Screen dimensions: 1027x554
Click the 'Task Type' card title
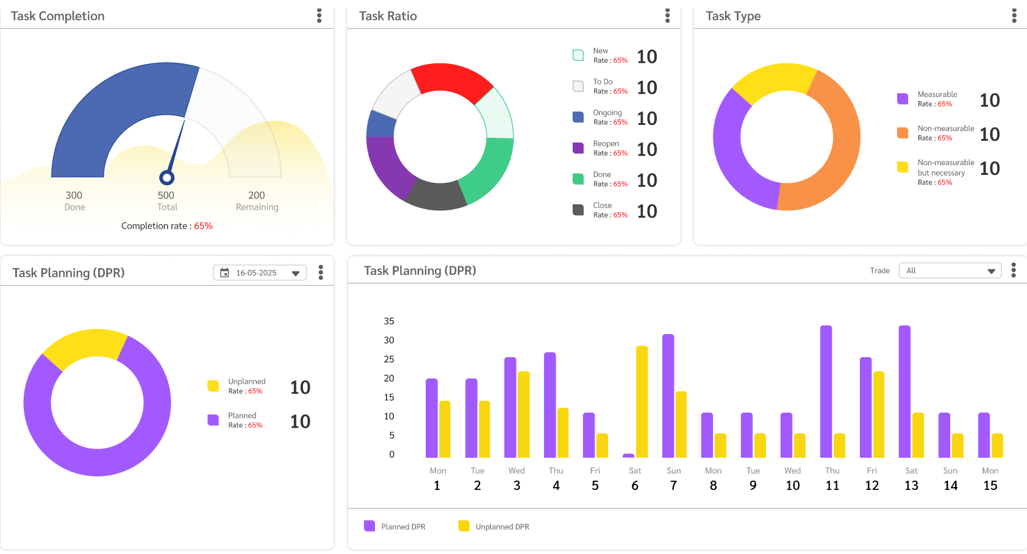733,16
